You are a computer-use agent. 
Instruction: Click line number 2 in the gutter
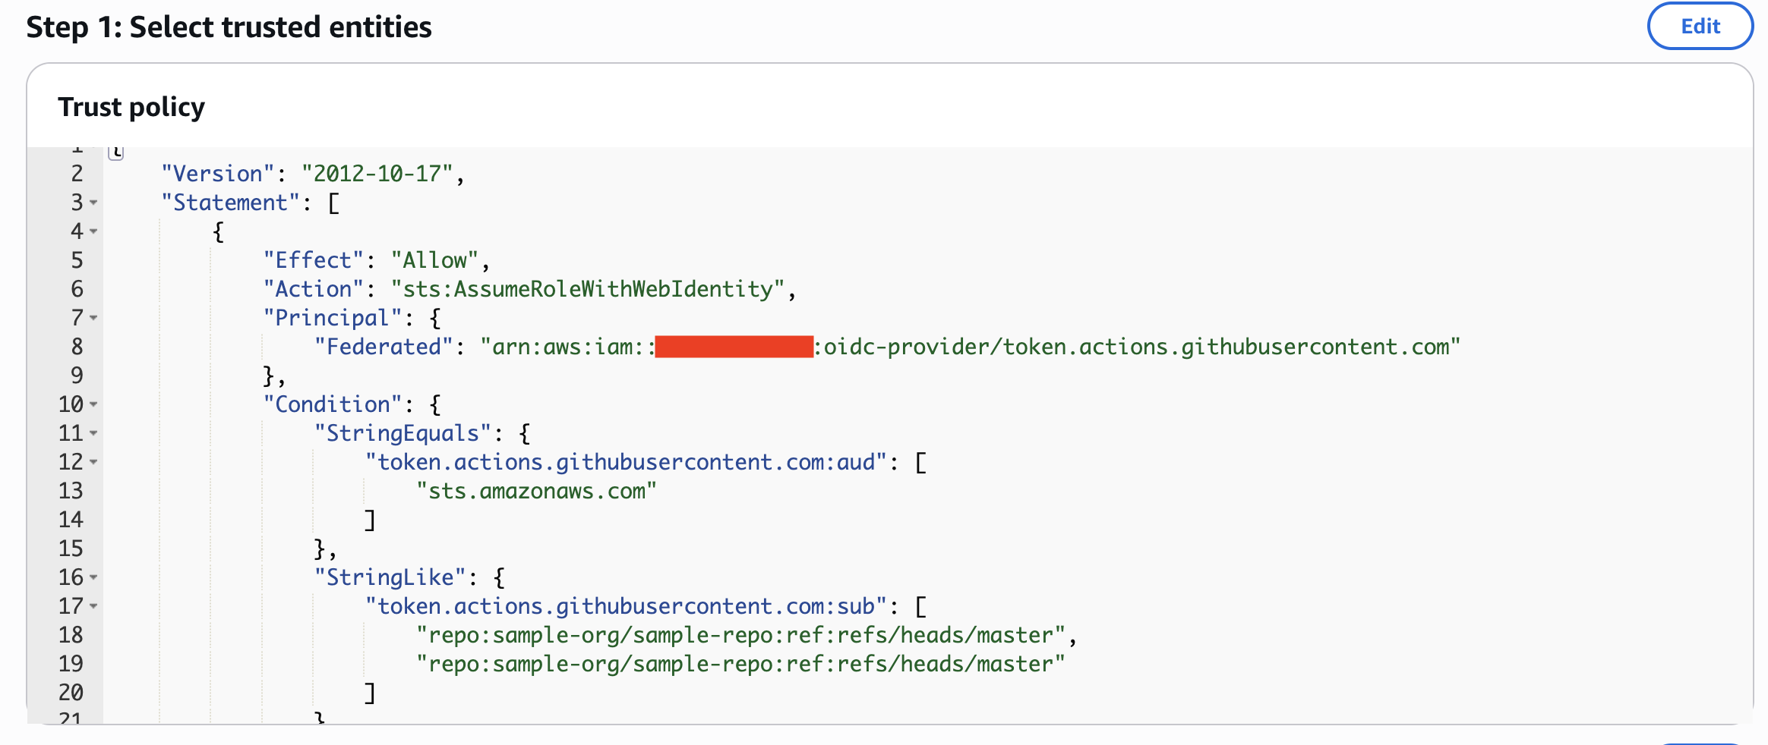[77, 174]
